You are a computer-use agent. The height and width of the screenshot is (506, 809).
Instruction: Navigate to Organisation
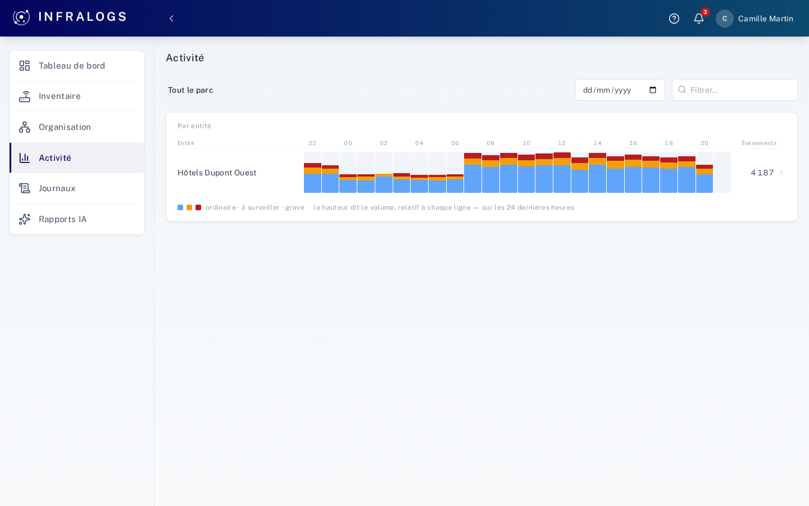[77, 127]
